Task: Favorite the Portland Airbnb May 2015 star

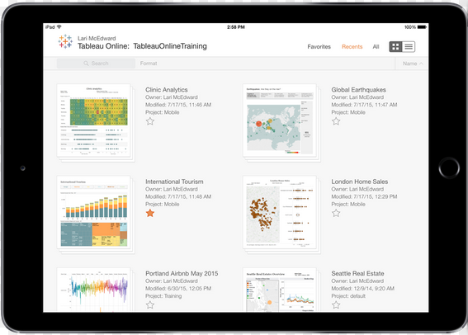Action: pyautogui.click(x=150, y=304)
